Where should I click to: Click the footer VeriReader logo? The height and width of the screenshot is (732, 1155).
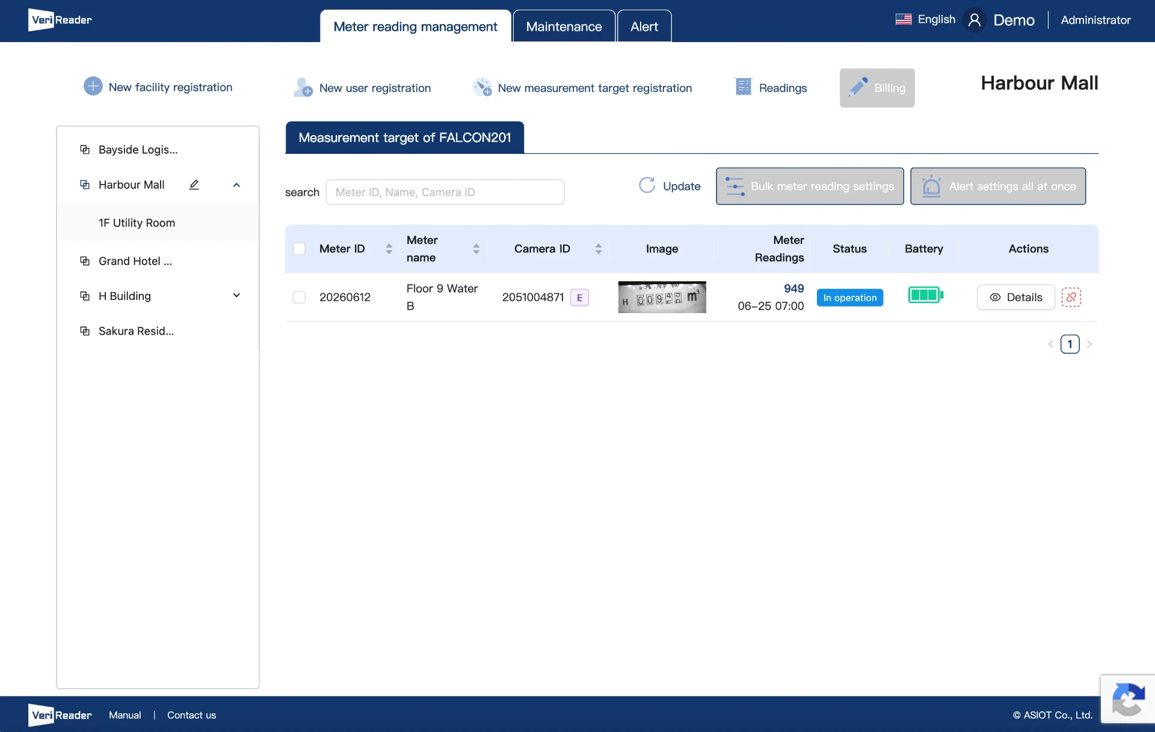60,715
